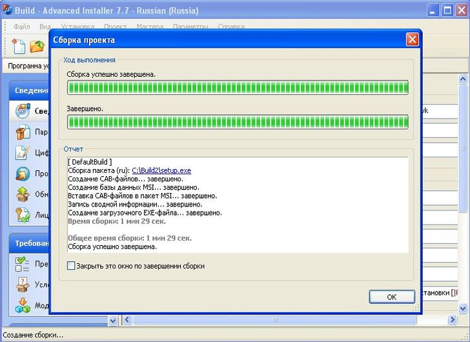
Task: Click the Open project folder icon
Action: [37, 46]
